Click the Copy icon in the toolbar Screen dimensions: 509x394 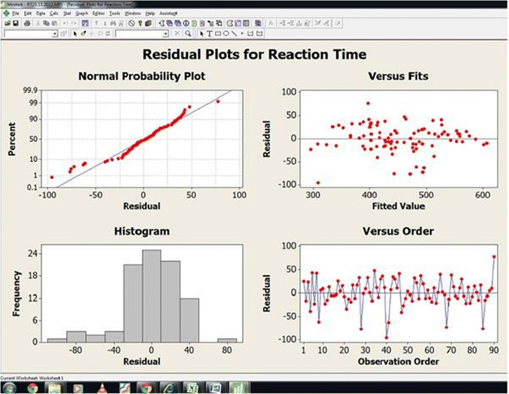[46, 23]
